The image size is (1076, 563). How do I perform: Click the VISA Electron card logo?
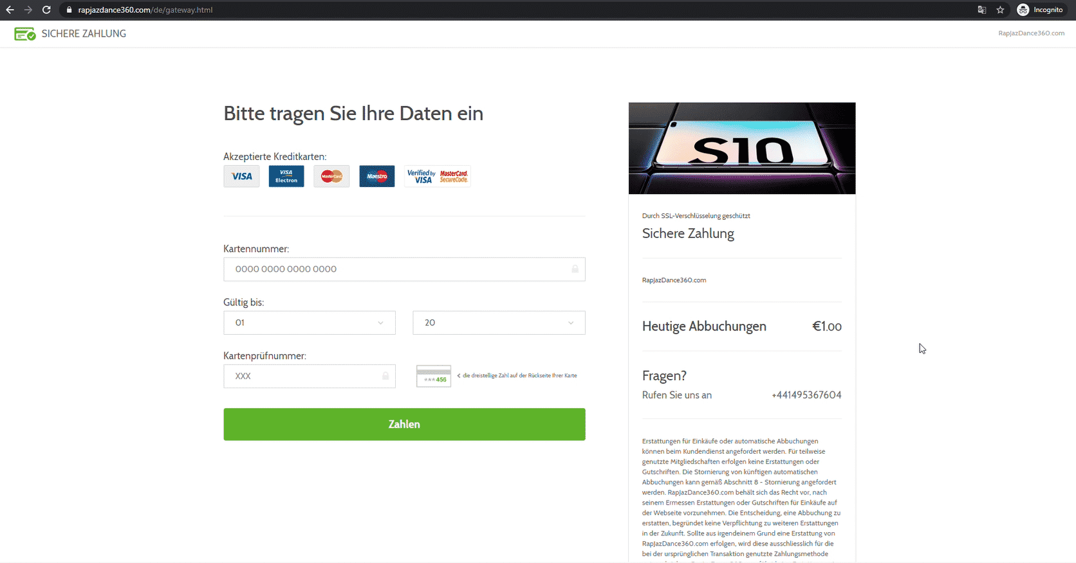coord(286,176)
